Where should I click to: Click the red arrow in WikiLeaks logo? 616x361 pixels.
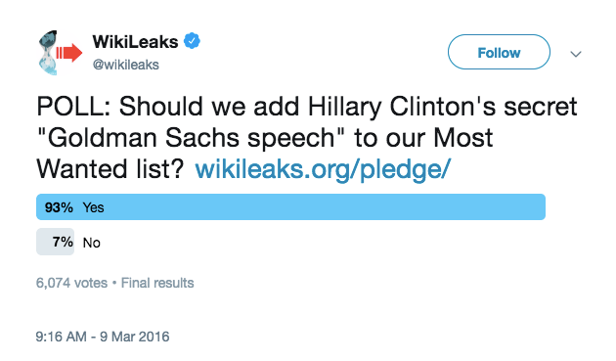(x=69, y=53)
